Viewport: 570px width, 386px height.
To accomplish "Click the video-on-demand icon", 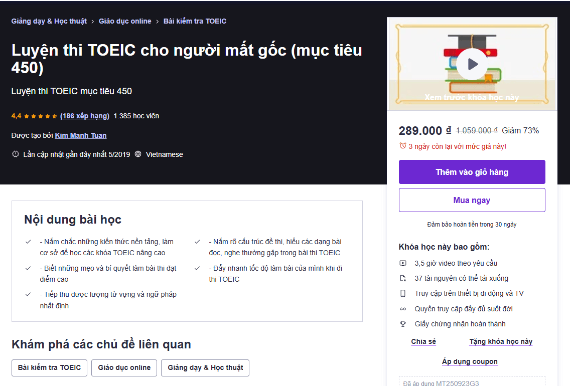I will pos(403,263).
